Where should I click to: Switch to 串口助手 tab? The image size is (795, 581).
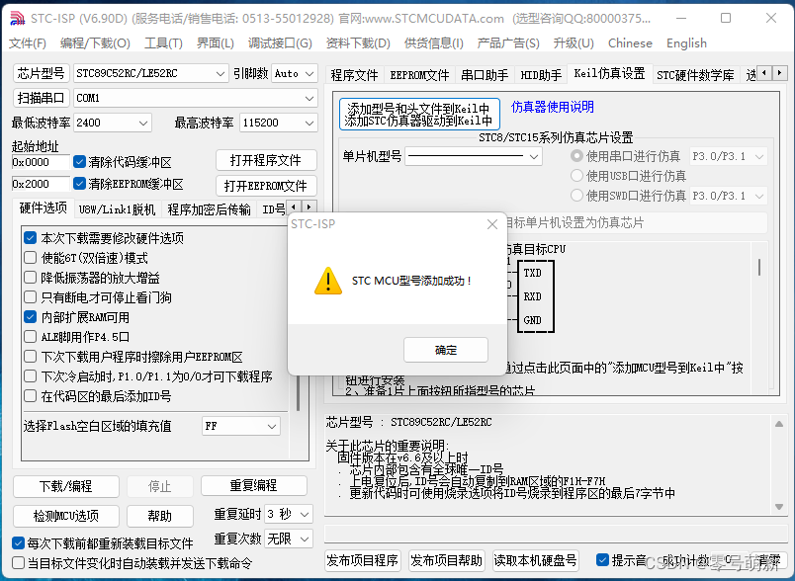(485, 75)
